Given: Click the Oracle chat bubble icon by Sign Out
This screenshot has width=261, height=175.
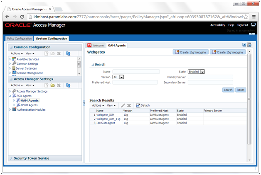Looking at the screenshot, I should [x=254, y=25].
